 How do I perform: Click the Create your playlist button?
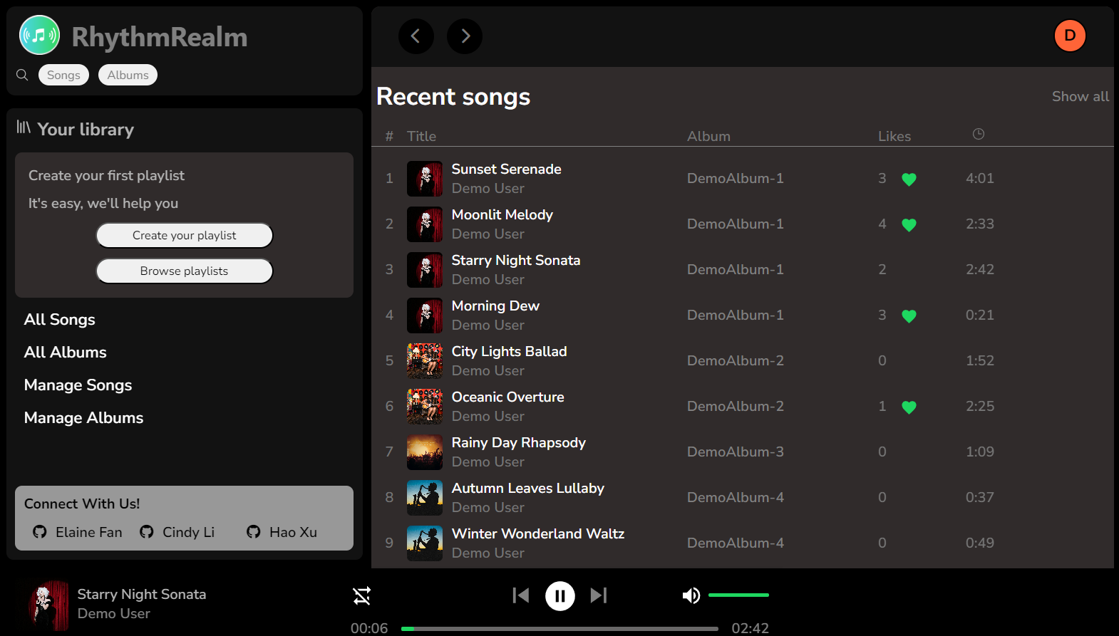coord(185,236)
